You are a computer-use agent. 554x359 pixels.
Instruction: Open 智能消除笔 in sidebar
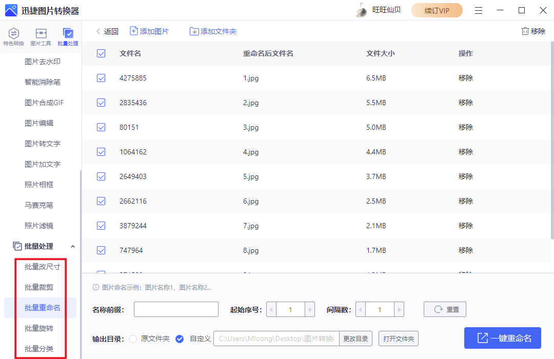point(43,82)
